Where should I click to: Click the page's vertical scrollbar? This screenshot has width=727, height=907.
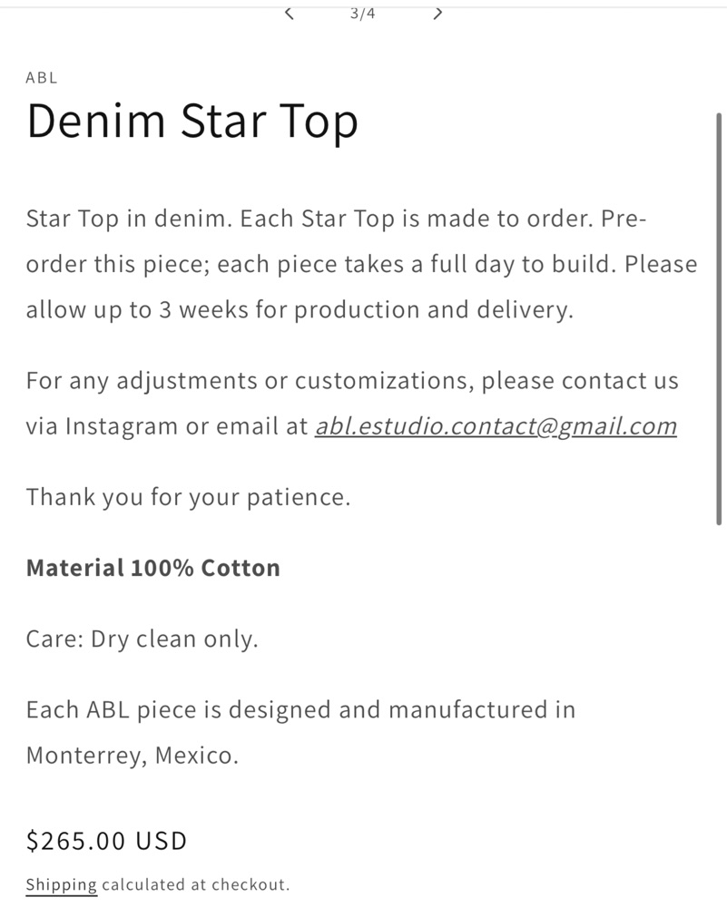[719, 317]
